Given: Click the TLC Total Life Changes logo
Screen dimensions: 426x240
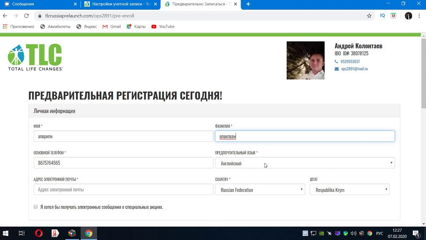Looking at the screenshot, I should click(x=35, y=57).
